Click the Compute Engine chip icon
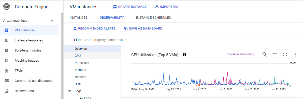The height and width of the screenshot is (99, 303). tap(7, 7)
